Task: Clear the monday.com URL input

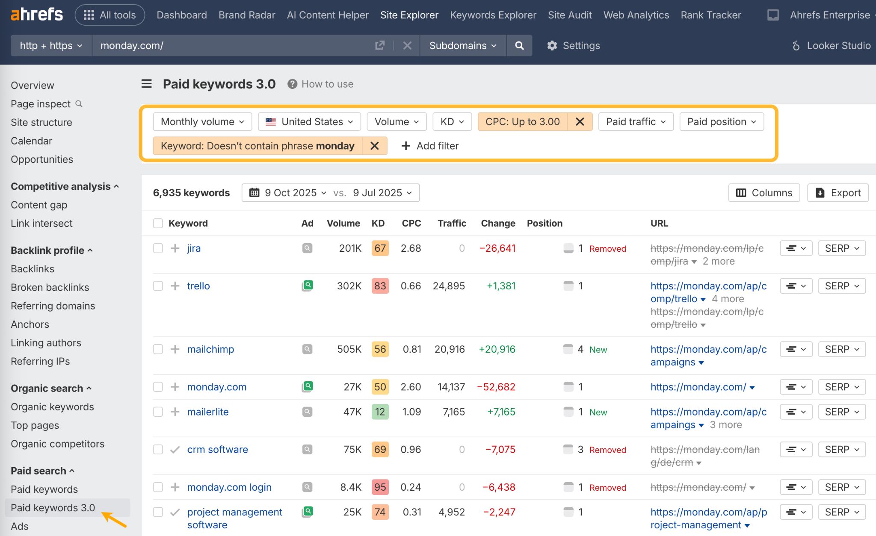Action: [407, 46]
